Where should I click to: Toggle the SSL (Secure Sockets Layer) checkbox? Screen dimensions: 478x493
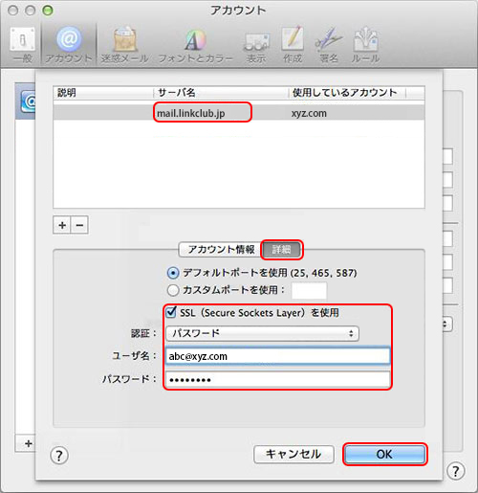171,312
